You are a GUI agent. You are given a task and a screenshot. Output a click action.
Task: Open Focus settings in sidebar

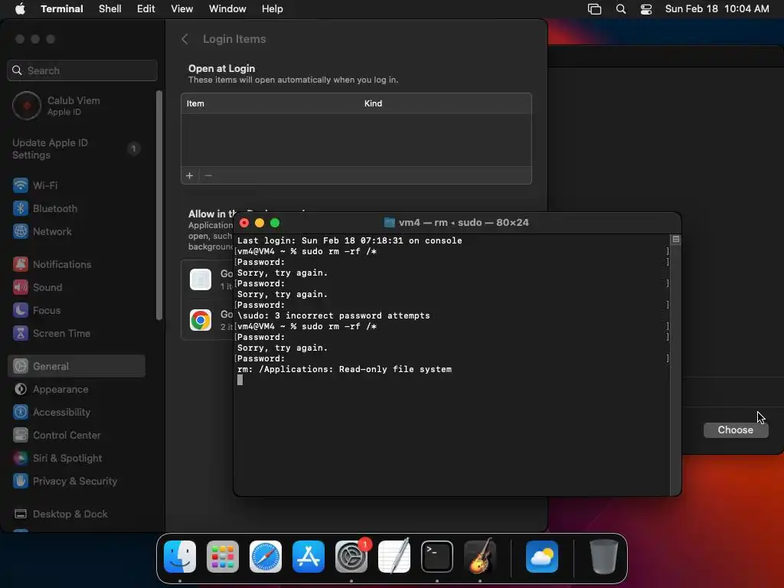[77, 311]
